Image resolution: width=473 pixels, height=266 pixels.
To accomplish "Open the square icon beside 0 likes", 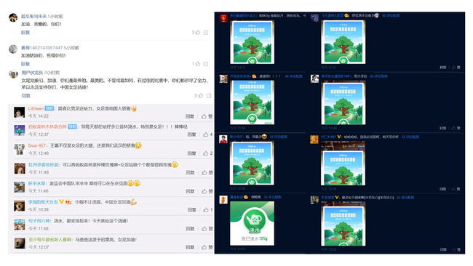I will pyautogui.click(x=209, y=96).
